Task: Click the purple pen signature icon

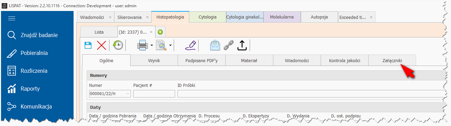Action: tap(191, 45)
